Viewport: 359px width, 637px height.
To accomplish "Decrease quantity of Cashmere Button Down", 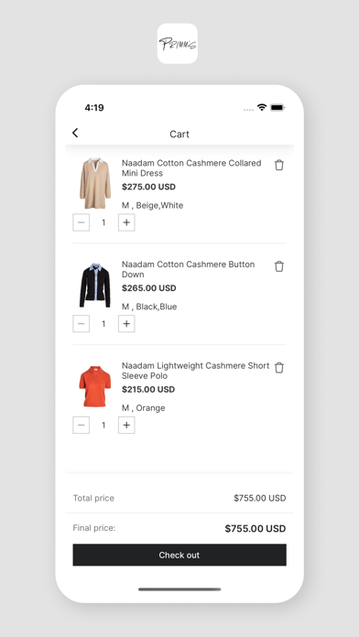I will click(81, 323).
